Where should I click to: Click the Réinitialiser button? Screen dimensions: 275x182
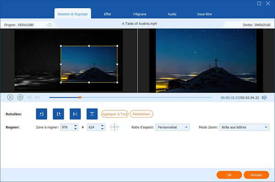coord(141,114)
